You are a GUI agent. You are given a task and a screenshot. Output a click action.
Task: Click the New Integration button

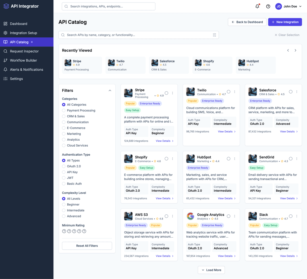285,22
